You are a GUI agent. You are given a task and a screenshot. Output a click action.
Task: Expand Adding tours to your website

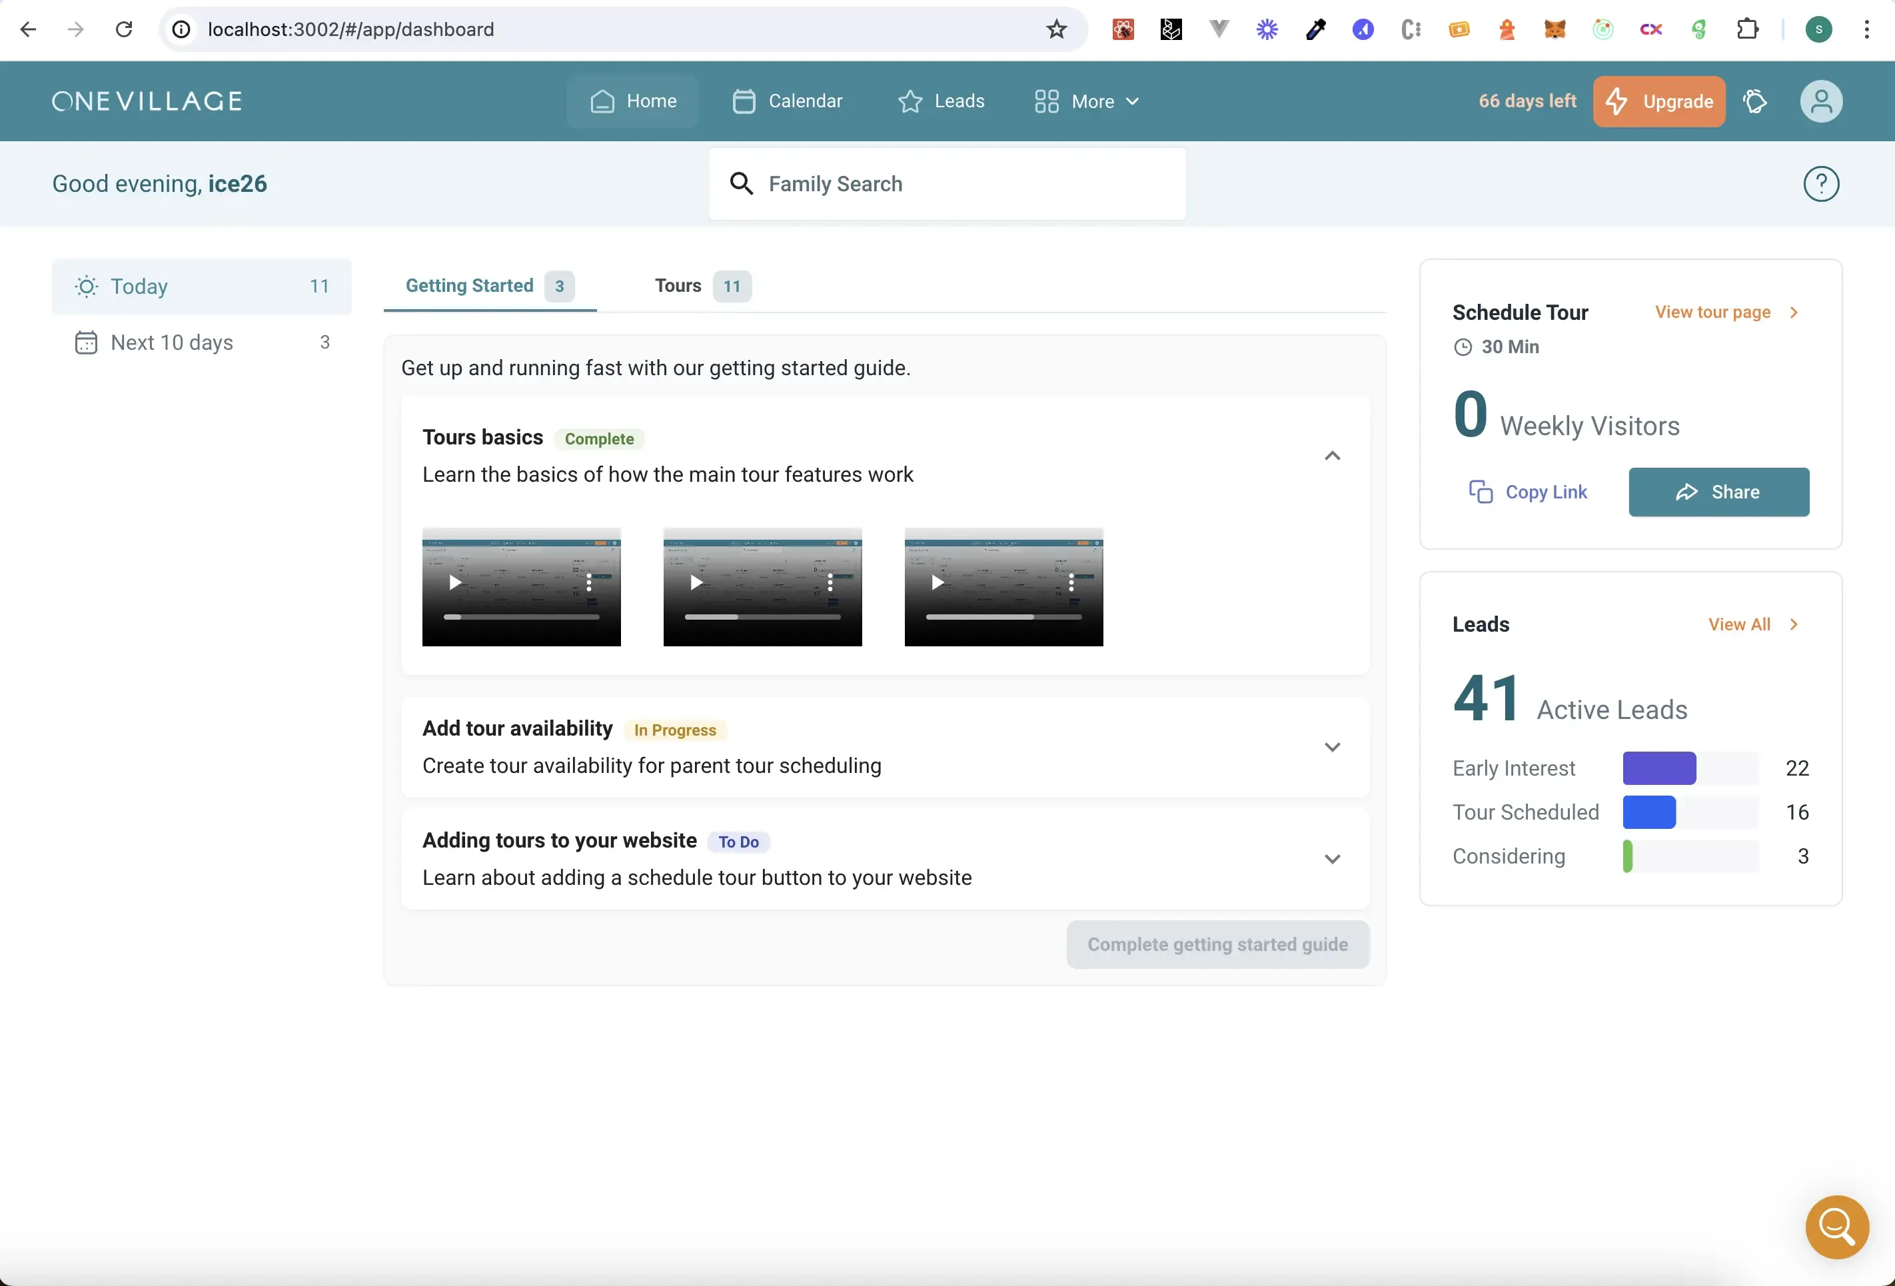click(x=1331, y=859)
